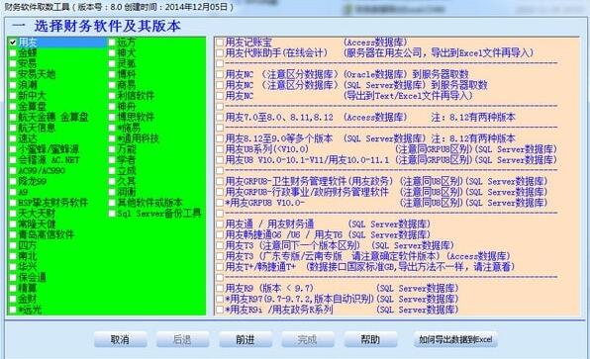Image resolution: width=590 pixels, height=359 pixels.
Task: Check the 神舟 checkbox
Action: point(112,107)
